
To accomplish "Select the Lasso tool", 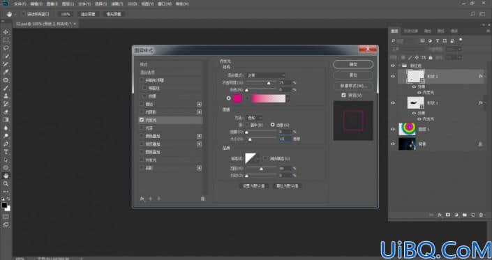I will [x=6, y=48].
